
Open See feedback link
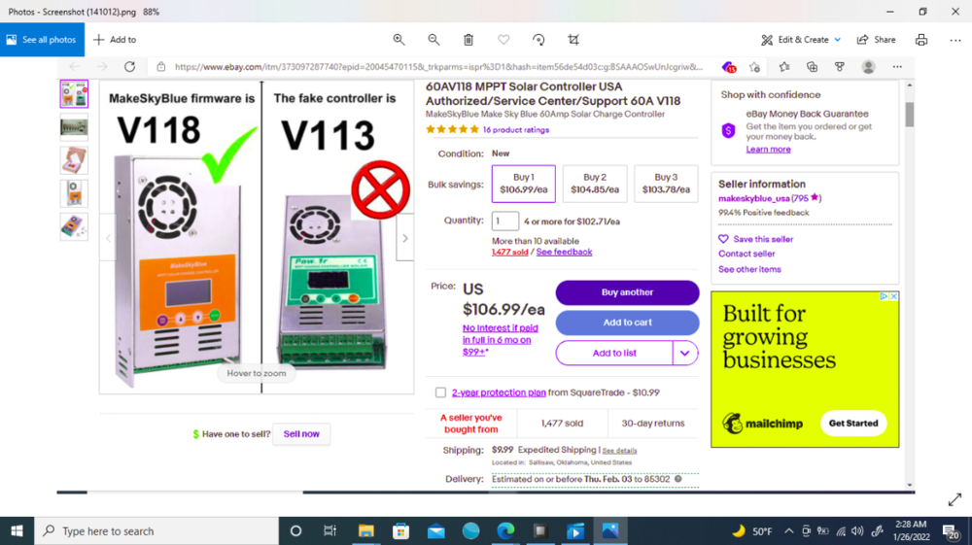pos(564,252)
